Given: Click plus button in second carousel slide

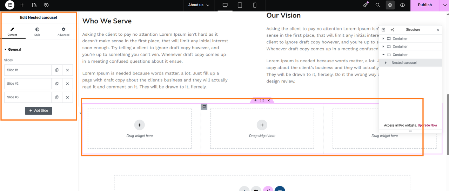Looking at the screenshot, I should (262, 125).
